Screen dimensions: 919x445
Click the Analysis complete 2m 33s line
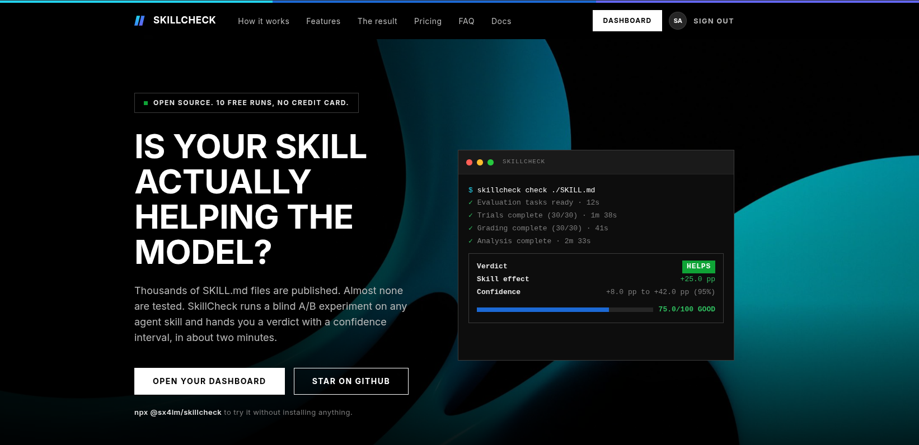(529, 241)
